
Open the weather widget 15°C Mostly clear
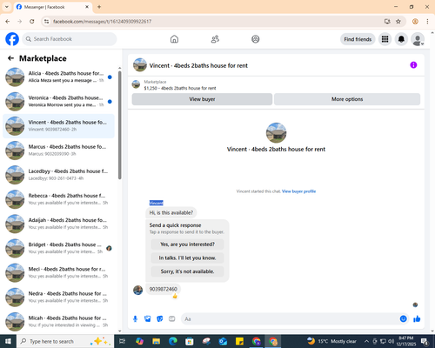(331, 341)
